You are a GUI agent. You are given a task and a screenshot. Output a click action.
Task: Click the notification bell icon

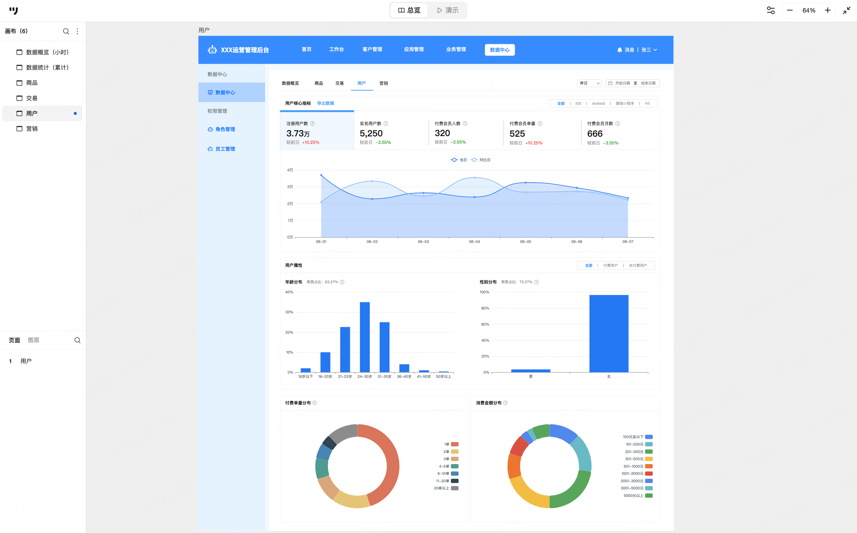[x=619, y=50]
